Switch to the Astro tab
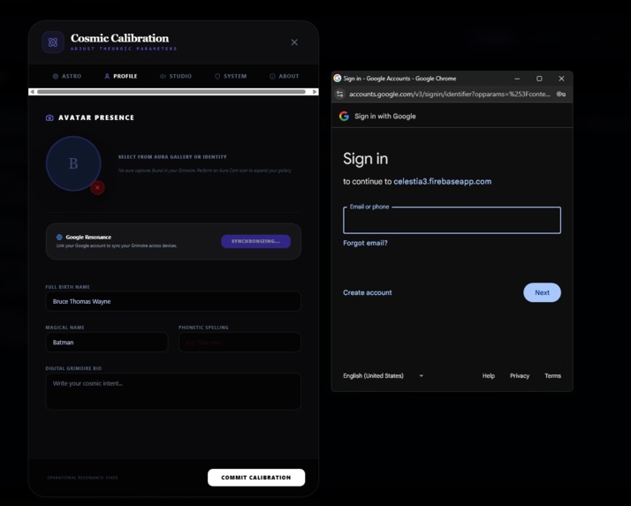Image resolution: width=631 pixels, height=506 pixels. (67, 76)
